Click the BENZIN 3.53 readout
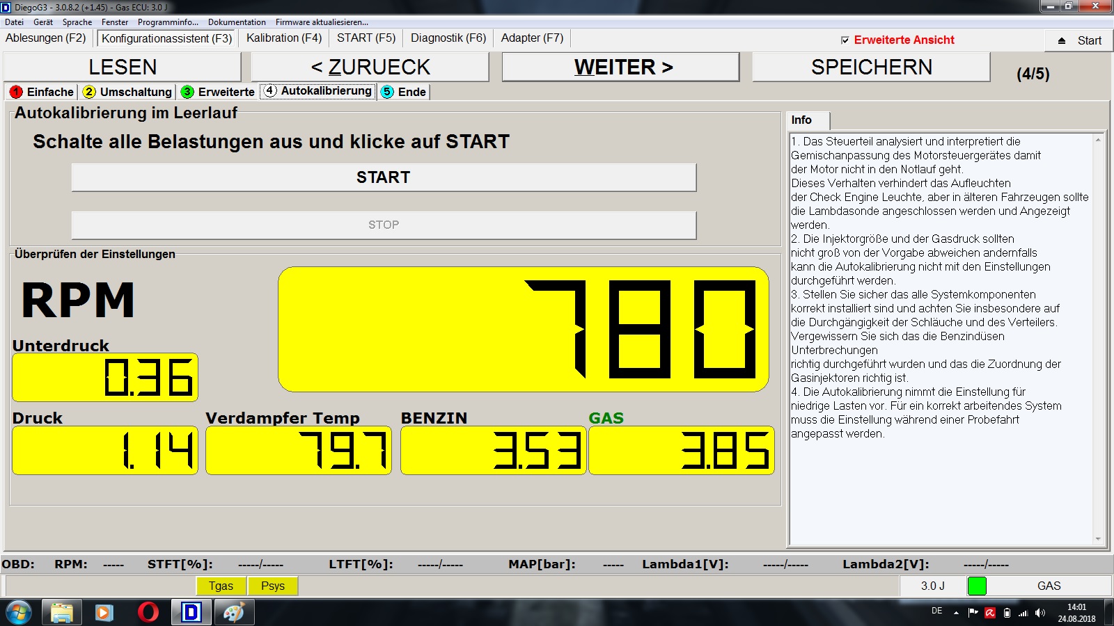 494,451
